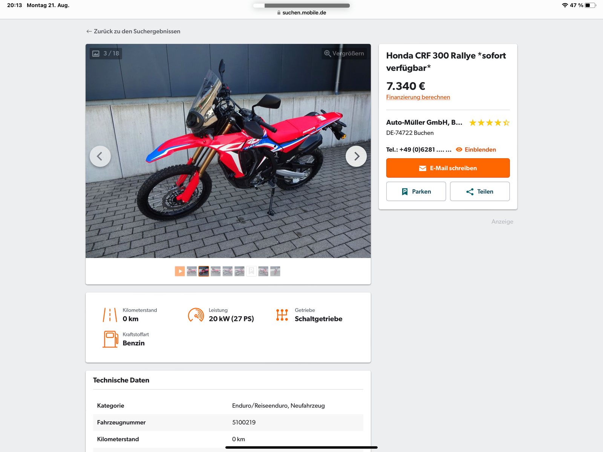Click the Leistung gauge icon
This screenshot has width=603, height=452.
coord(196,315)
